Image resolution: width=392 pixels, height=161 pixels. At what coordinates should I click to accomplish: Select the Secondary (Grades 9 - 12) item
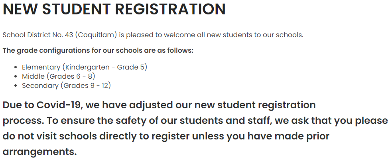pyautogui.click(x=66, y=85)
